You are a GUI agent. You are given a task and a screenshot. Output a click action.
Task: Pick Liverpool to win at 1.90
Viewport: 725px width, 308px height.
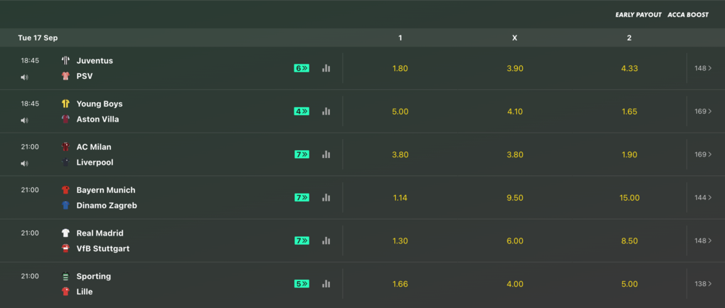coord(629,154)
